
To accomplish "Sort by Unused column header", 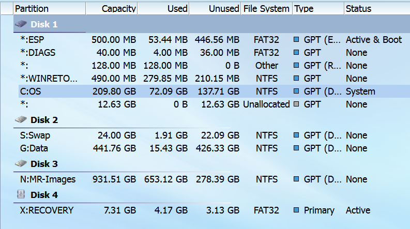I will click(224, 9).
